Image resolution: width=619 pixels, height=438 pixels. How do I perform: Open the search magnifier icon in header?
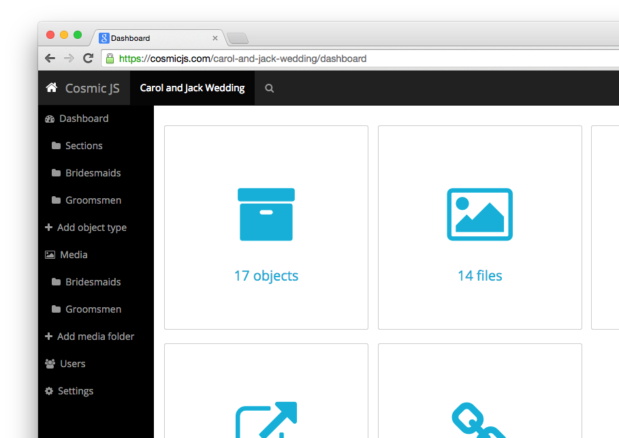tap(269, 88)
